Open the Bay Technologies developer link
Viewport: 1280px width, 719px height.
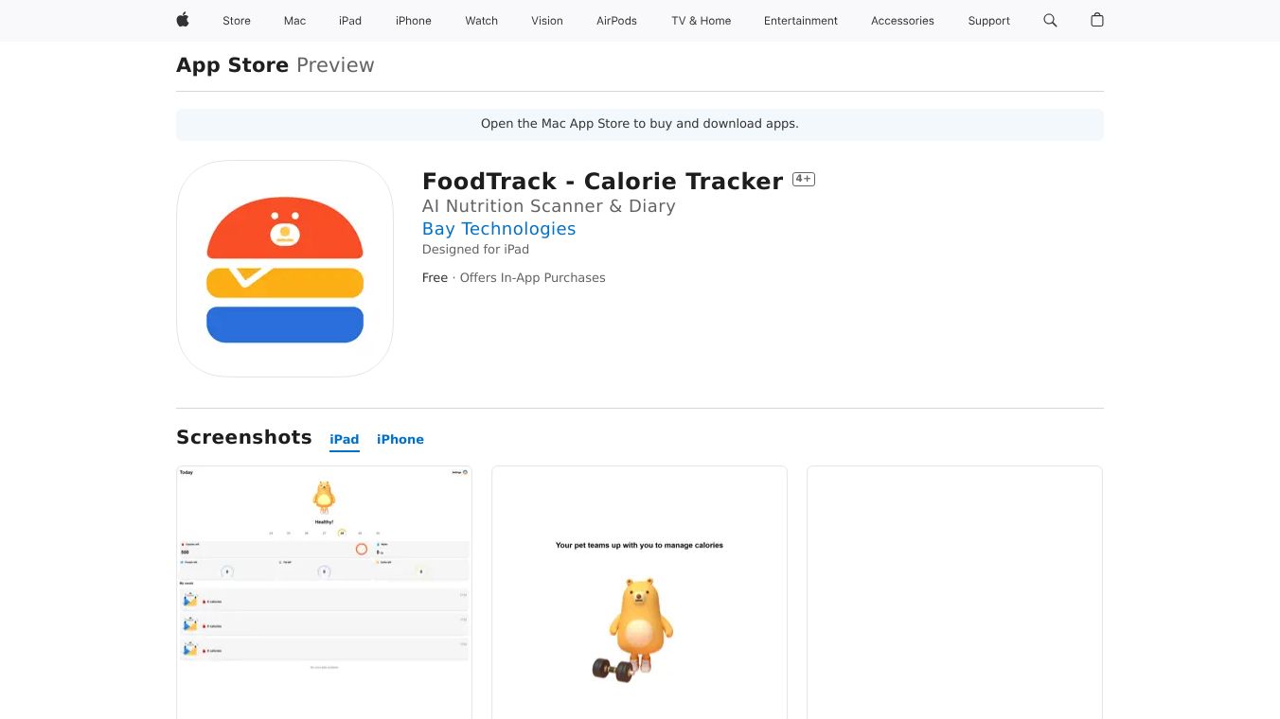pyautogui.click(x=499, y=229)
